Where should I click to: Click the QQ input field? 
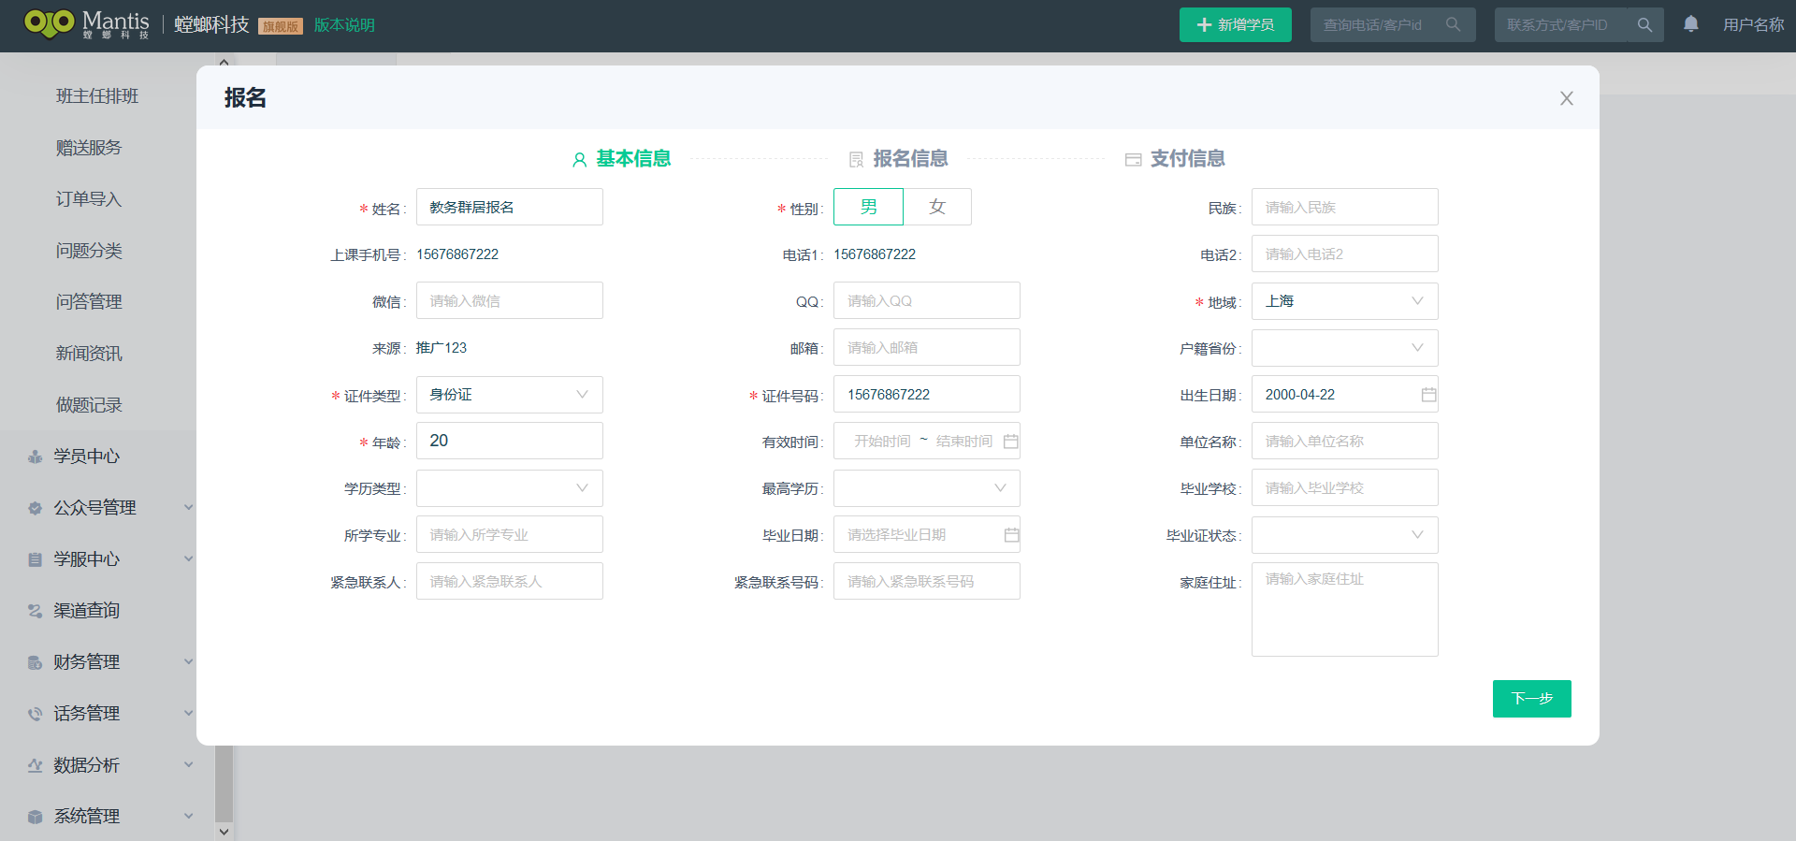(x=926, y=300)
